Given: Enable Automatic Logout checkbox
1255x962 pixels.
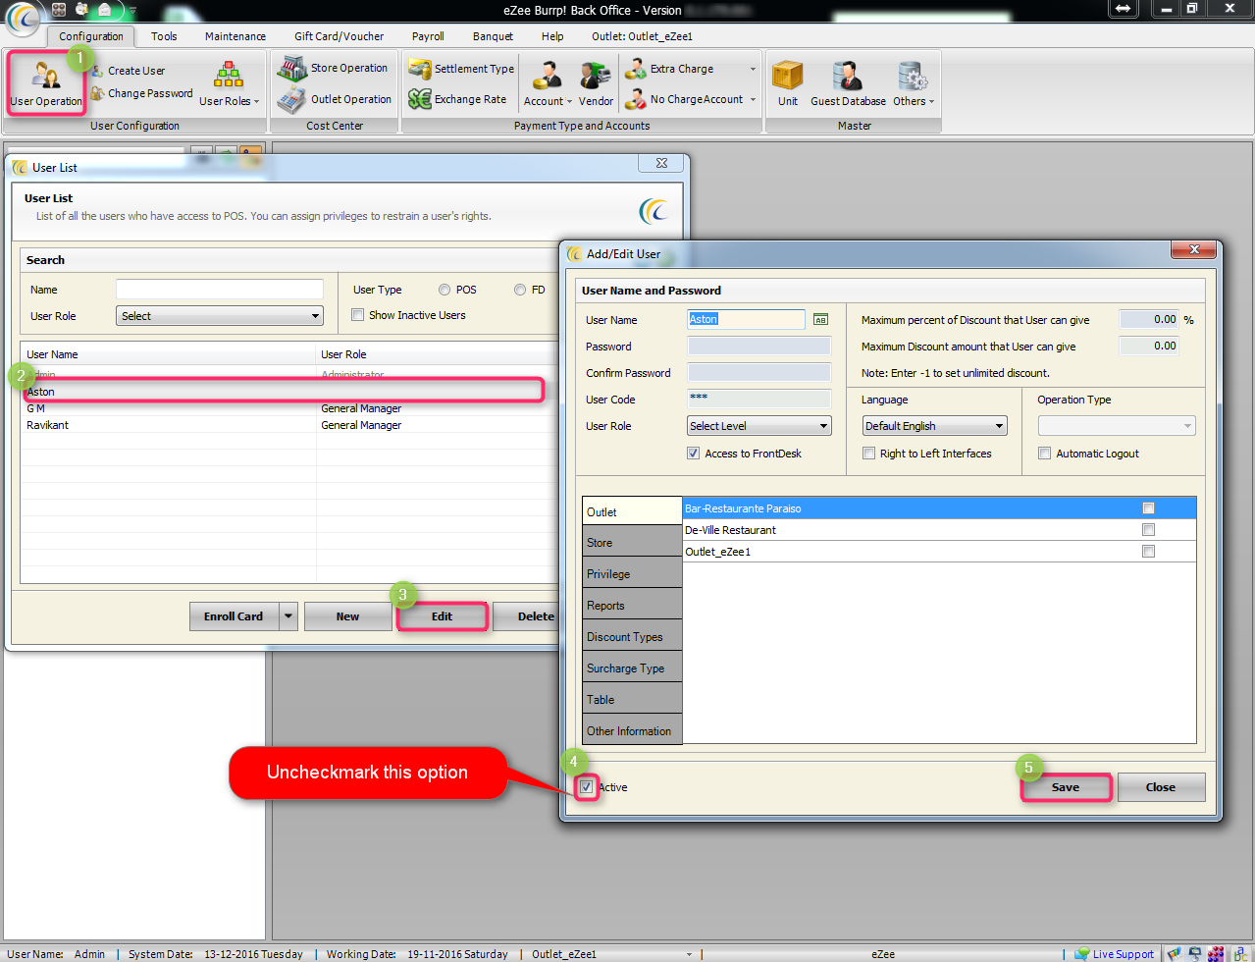Looking at the screenshot, I should point(1045,454).
